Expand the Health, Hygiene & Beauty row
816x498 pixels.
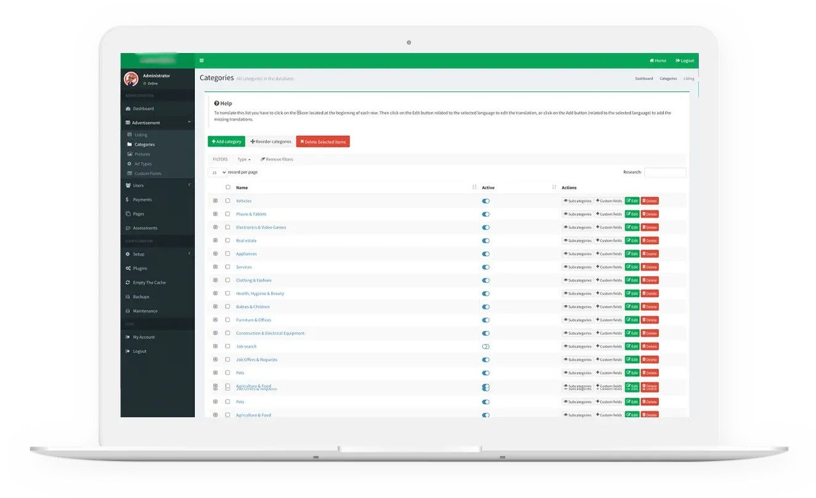pyautogui.click(x=215, y=293)
